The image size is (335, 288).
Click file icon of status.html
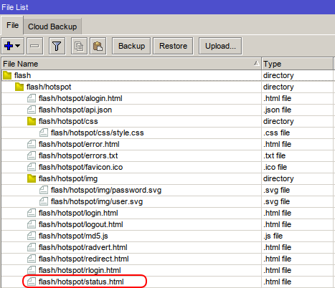(32, 282)
